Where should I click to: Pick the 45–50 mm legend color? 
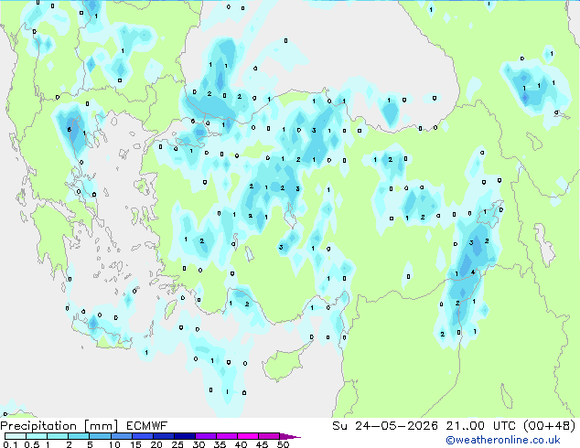coord(269,436)
